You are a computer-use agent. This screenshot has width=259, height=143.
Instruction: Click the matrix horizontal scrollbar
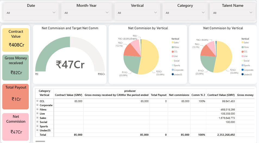click(40, 141)
